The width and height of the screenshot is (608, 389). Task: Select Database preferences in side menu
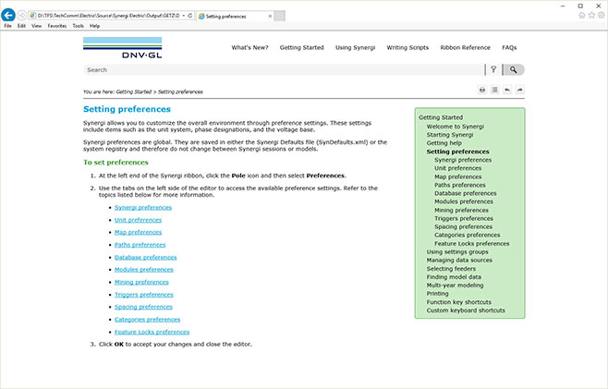click(466, 193)
